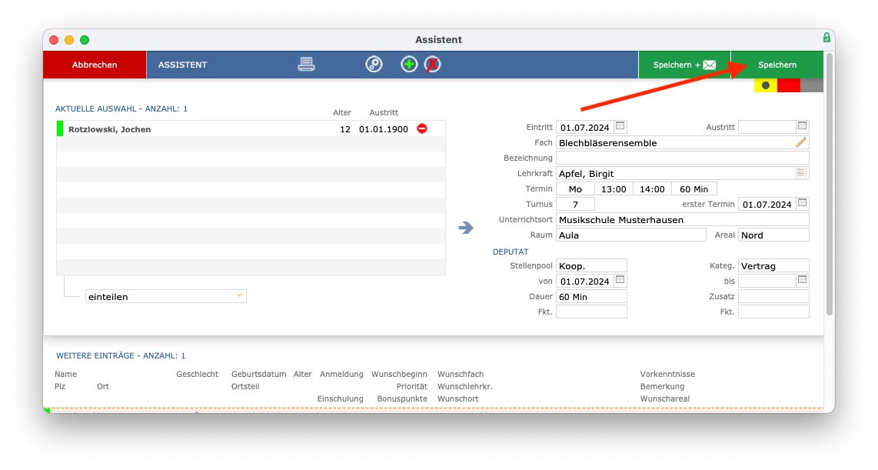
Task: Click the Turnus field with value 7
Action: pos(575,204)
